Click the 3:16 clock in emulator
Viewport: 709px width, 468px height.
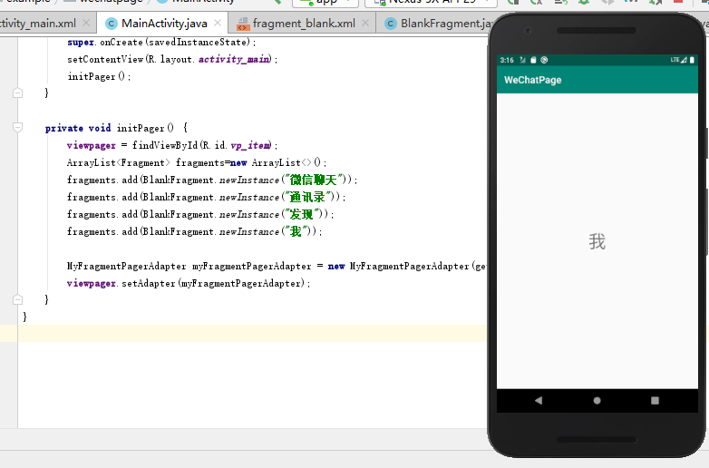[507, 60]
